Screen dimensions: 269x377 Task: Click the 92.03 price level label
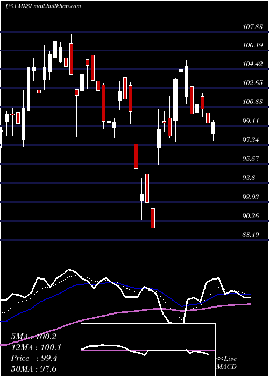tap(251, 197)
